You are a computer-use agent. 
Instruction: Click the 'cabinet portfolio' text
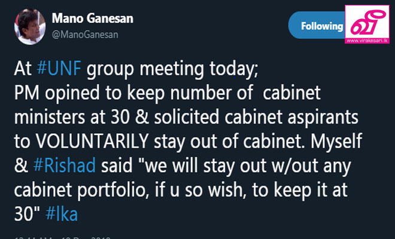coord(80,191)
